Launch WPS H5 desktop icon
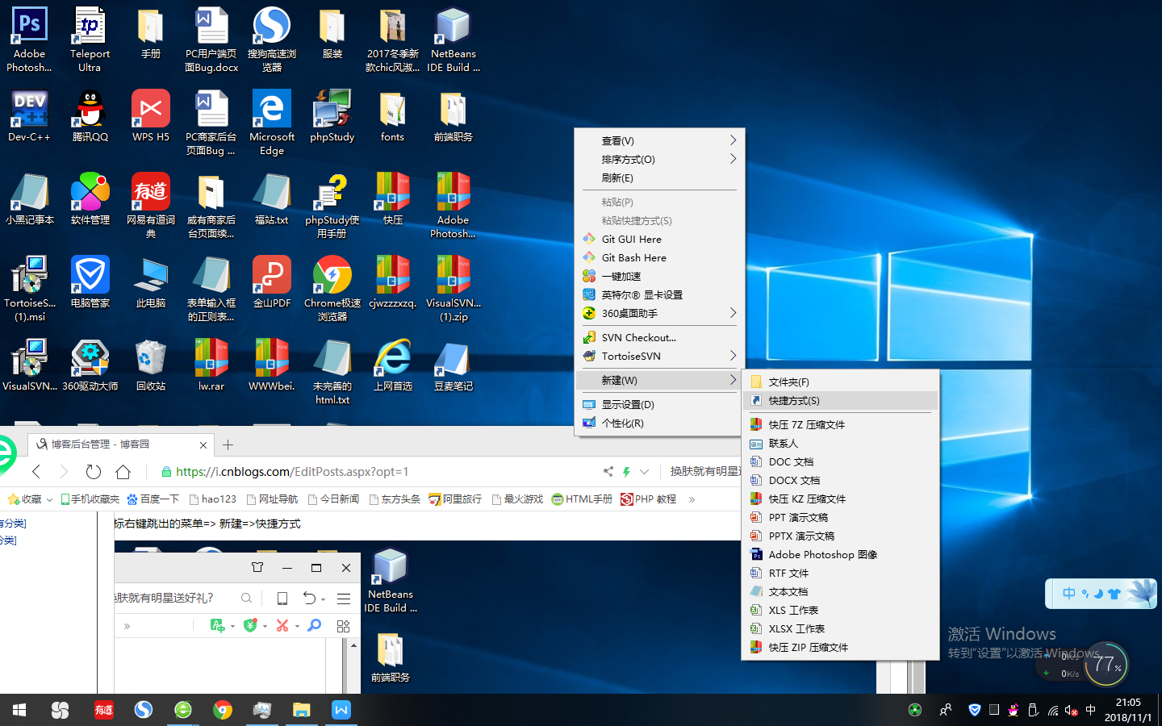The width and height of the screenshot is (1162, 726). (x=151, y=116)
